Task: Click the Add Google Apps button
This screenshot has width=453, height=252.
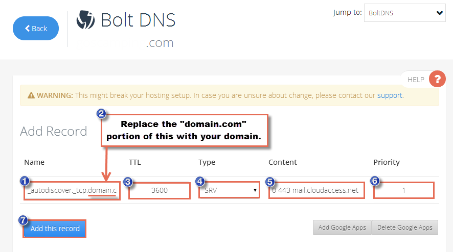Action: click(x=342, y=228)
